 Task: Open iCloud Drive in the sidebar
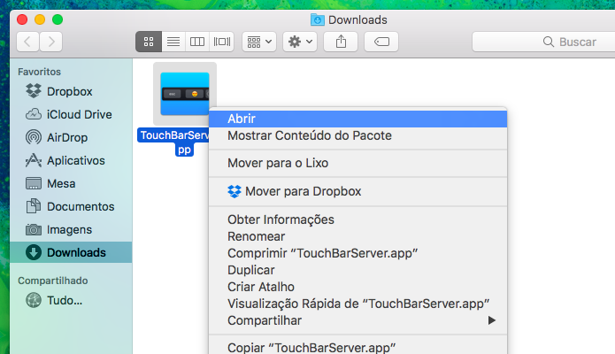point(71,114)
